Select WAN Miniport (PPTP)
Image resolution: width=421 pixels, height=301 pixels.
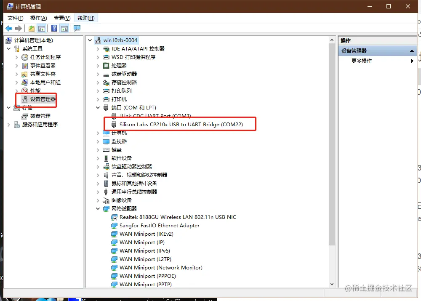coord(146,284)
